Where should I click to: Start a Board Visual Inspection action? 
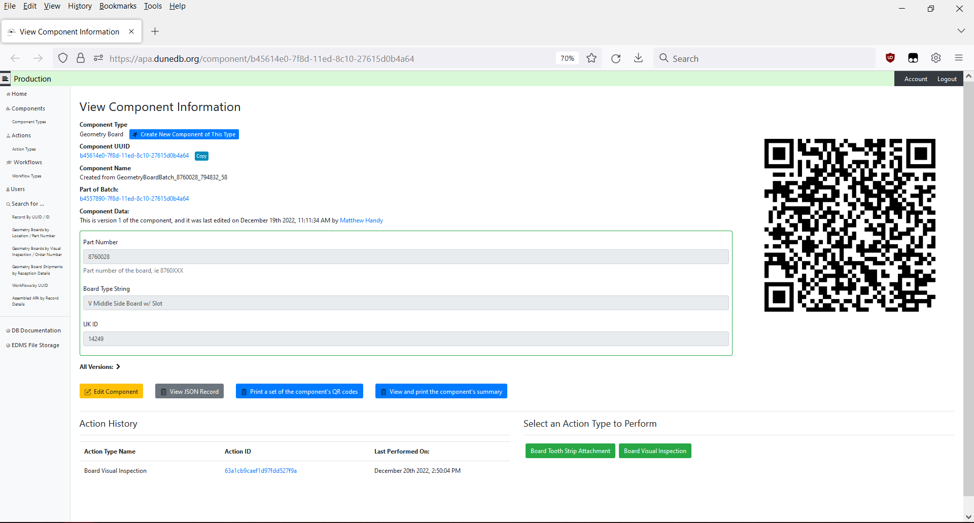click(655, 451)
